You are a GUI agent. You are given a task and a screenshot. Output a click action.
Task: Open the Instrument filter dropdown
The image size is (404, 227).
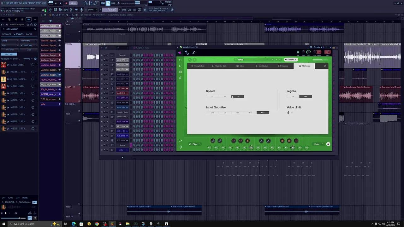pos(28,41)
